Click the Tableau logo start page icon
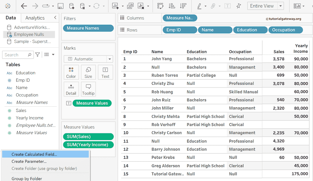Viewport: 313px width, 181px height. tap(8, 6)
